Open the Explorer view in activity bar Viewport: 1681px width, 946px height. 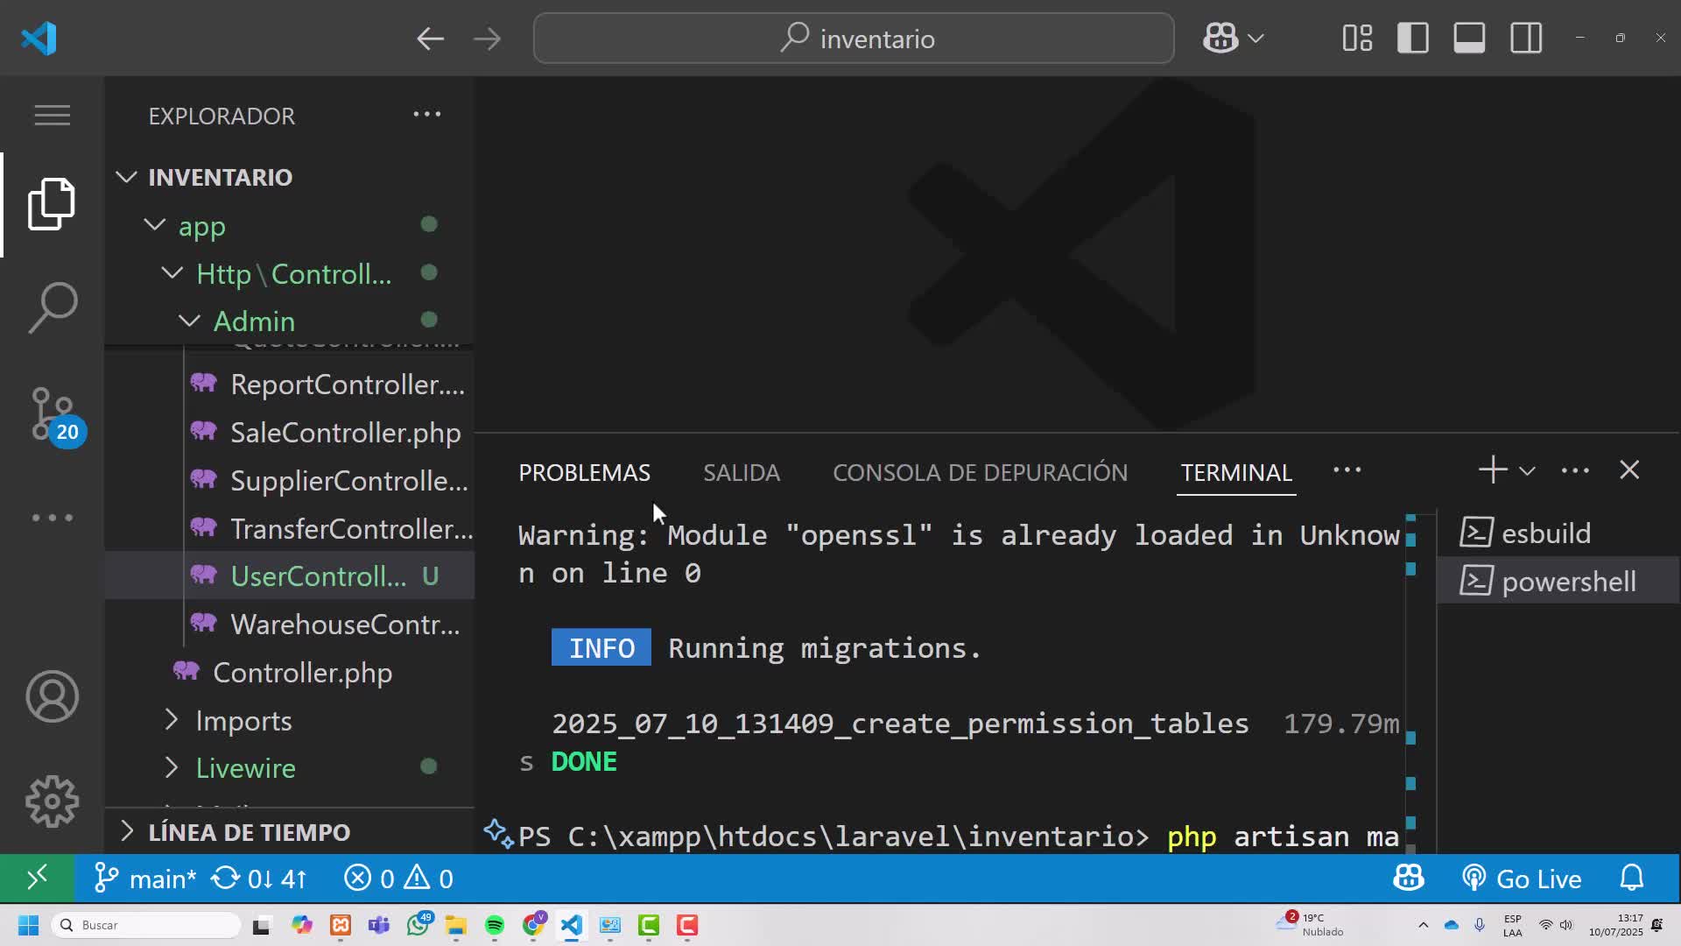click(53, 204)
